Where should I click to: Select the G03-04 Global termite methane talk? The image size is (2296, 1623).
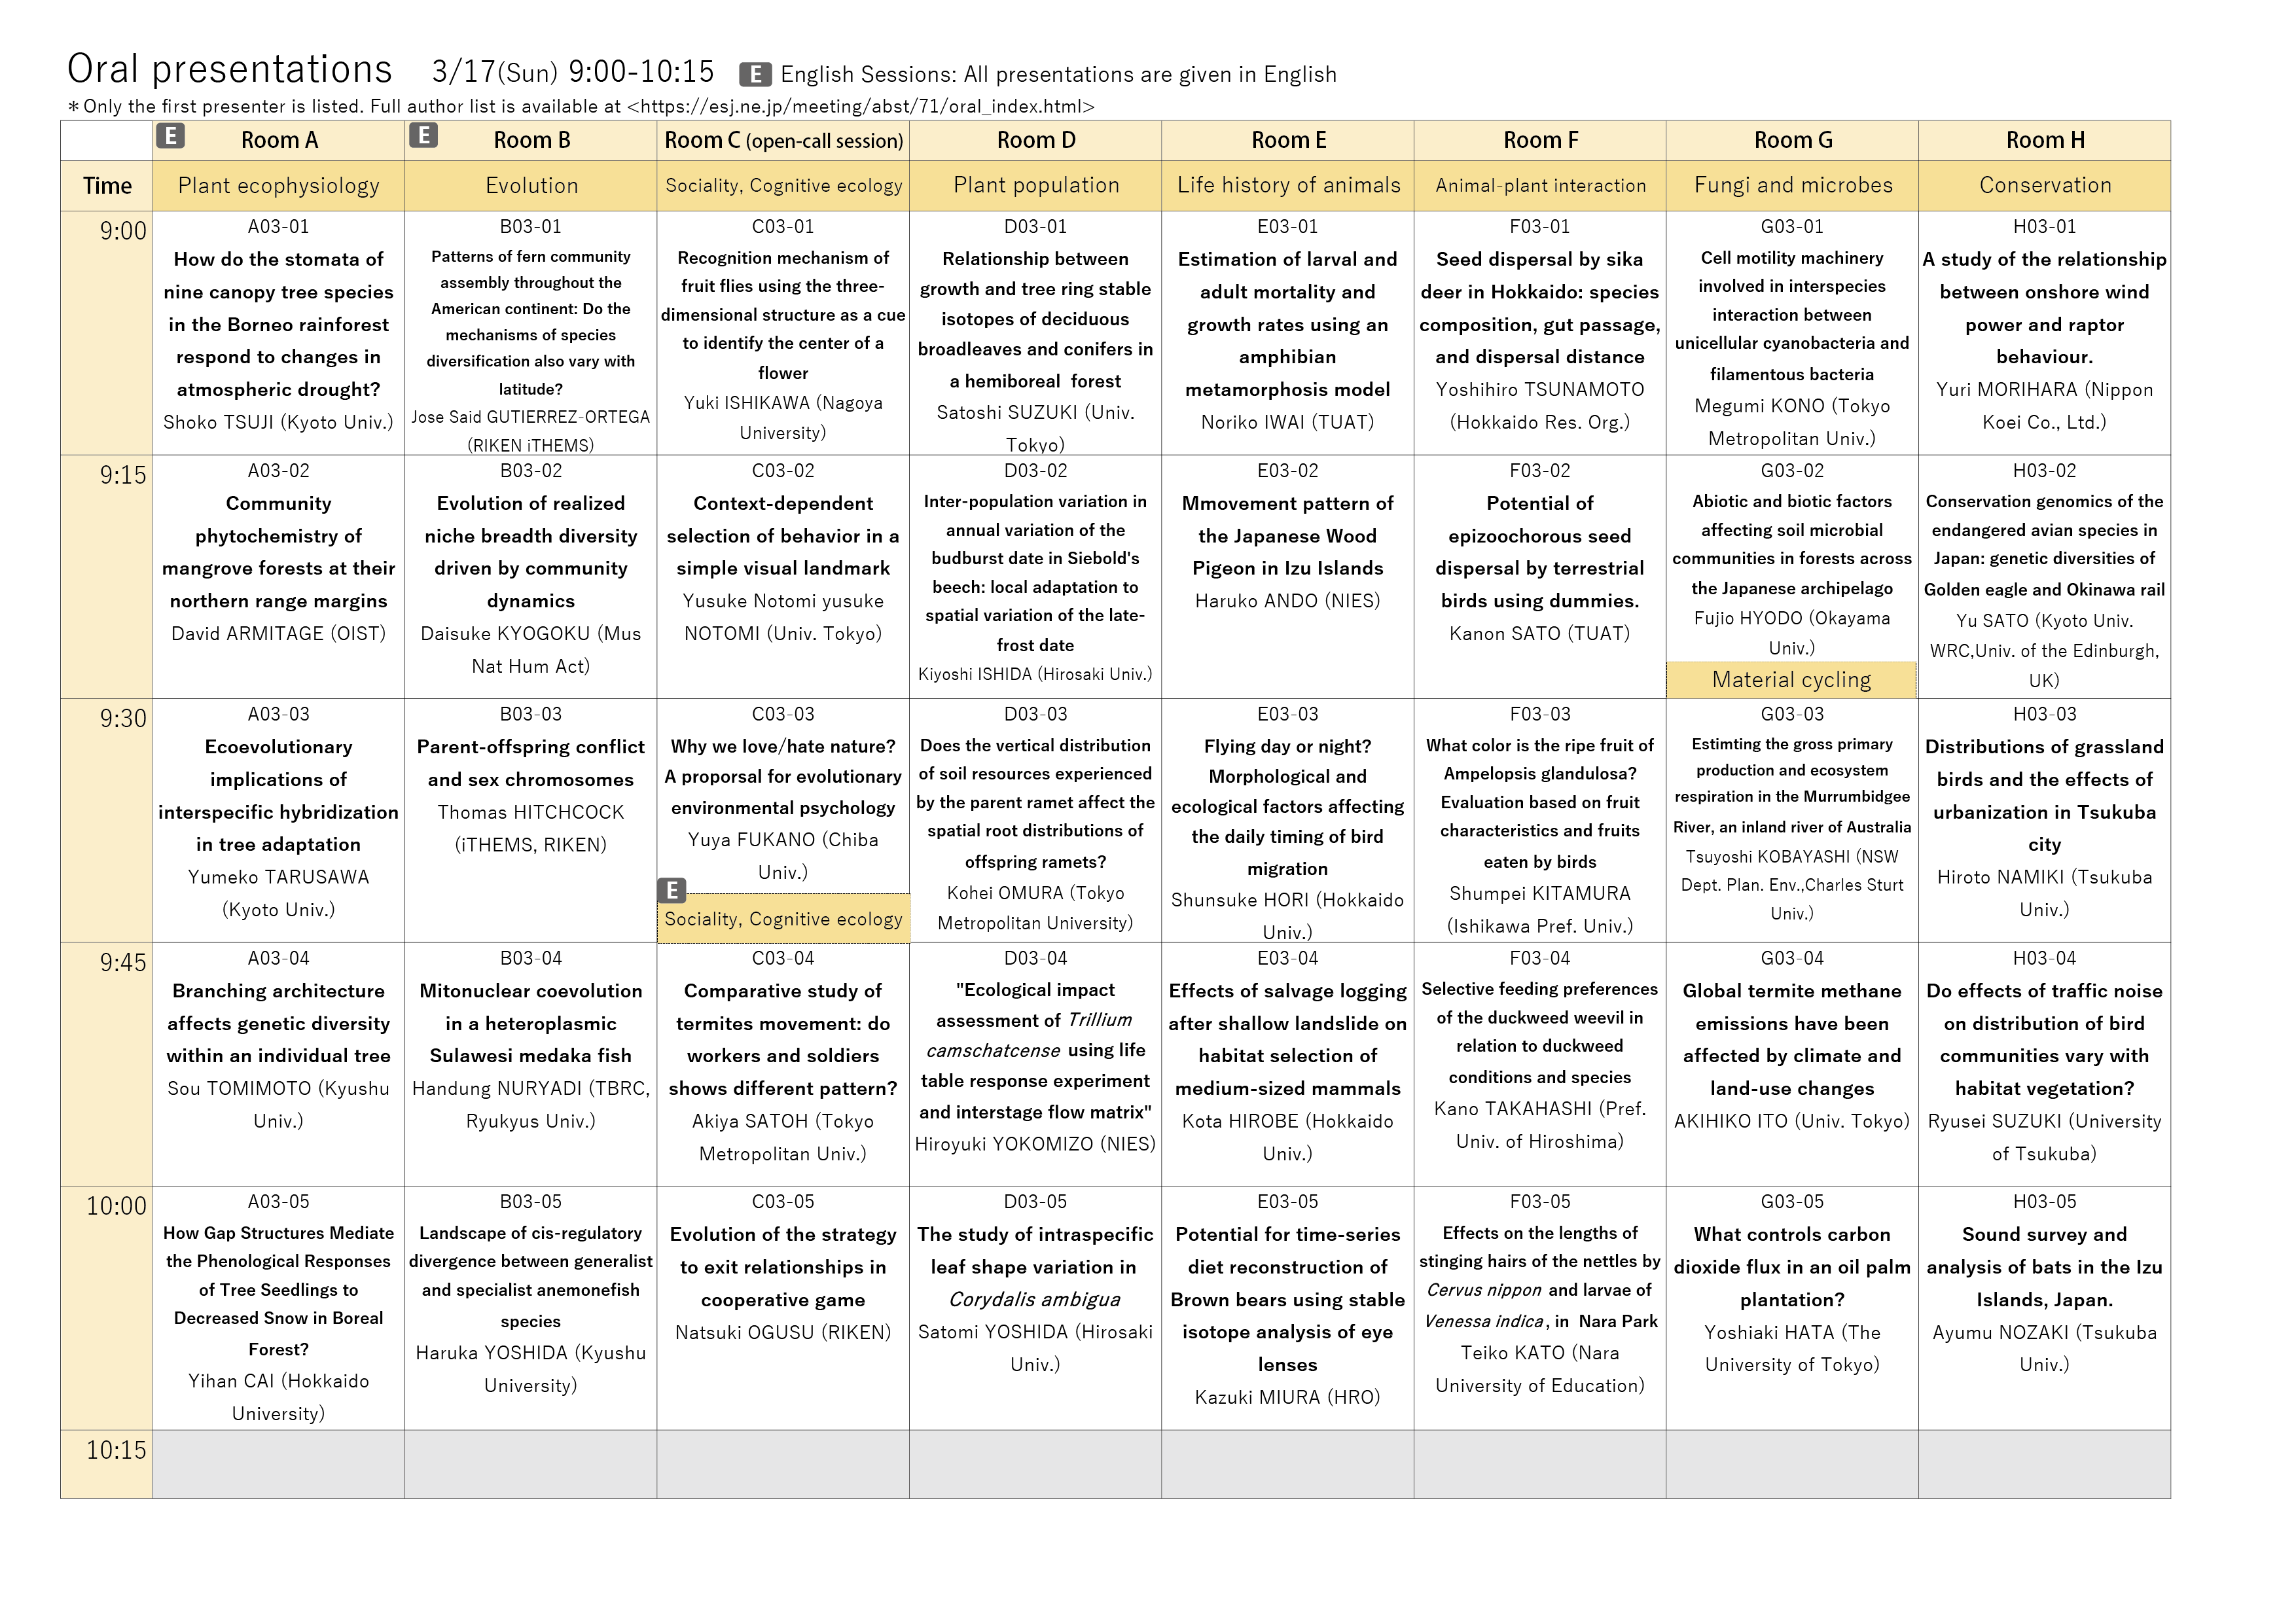(x=1791, y=1040)
